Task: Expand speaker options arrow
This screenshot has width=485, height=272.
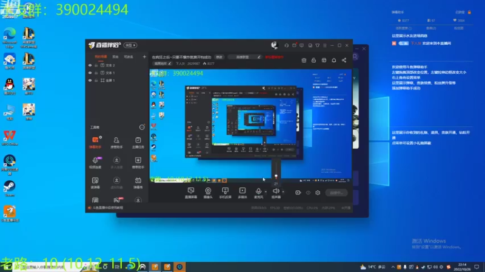Action: click(x=283, y=192)
